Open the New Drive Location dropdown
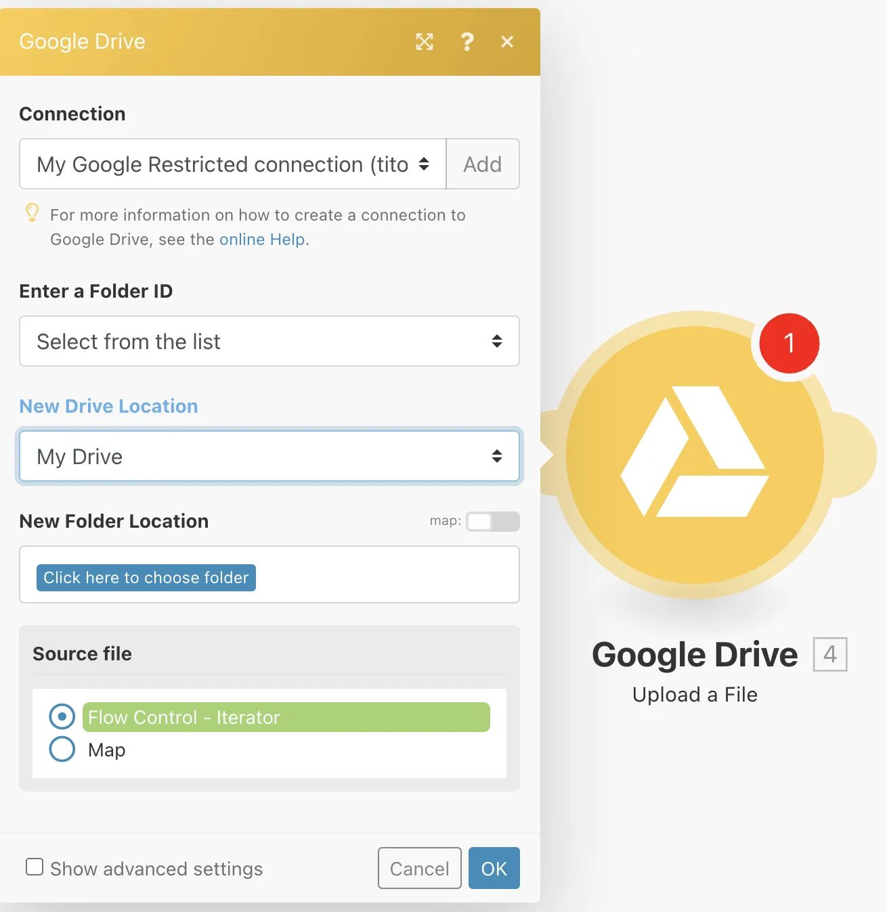Screen dimensions: 887x912 pos(269,456)
